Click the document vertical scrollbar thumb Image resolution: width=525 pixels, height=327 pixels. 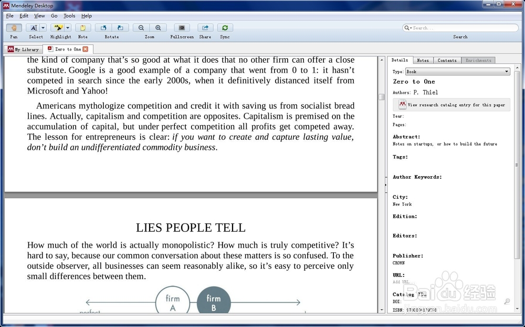(382, 97)
